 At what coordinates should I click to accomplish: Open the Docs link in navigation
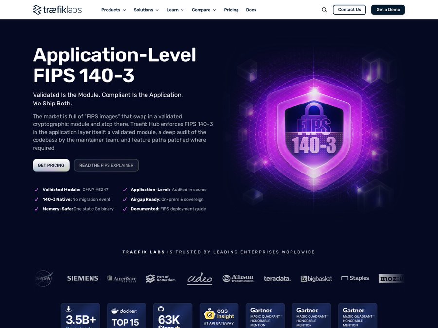(x=251, y=10)
